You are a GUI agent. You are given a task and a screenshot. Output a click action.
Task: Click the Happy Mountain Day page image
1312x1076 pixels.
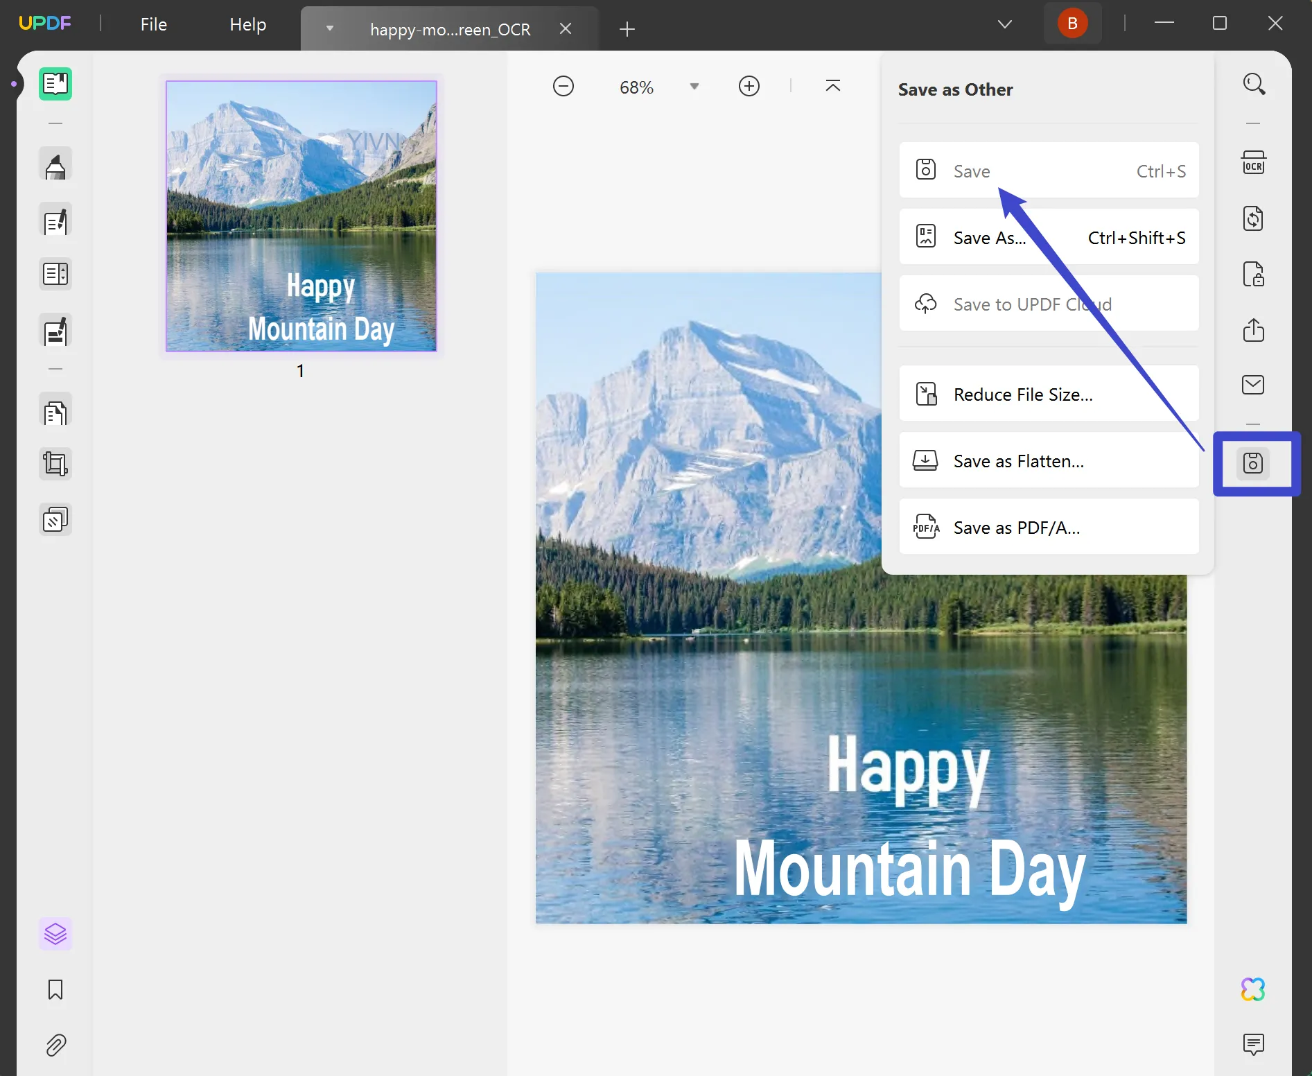coord(861,598)
